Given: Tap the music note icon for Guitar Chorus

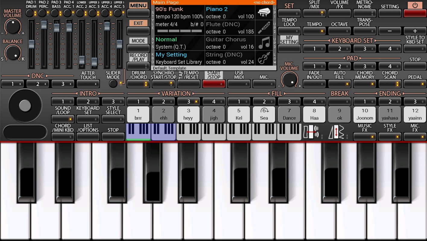Looking at the screenshot, I should [264, 43].
